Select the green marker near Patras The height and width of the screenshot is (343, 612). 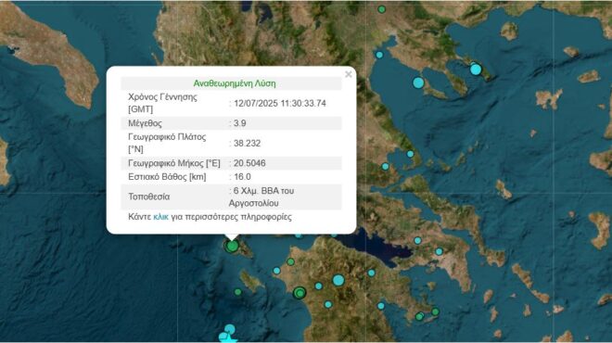tap(290, 261)
